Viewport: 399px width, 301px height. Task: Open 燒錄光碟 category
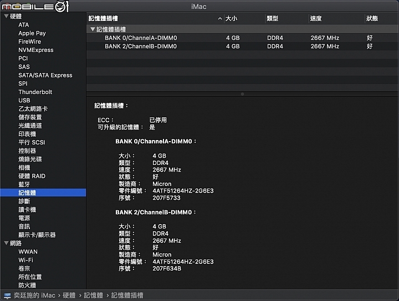[x=30, y=159]
